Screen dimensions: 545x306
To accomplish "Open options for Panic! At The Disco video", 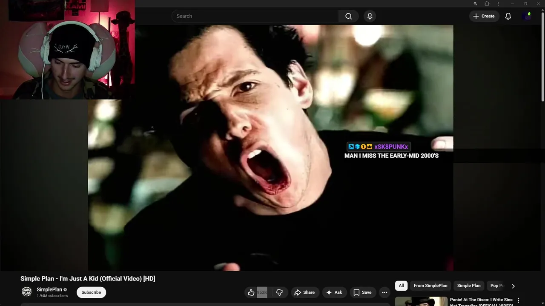I will coord(518,300).
